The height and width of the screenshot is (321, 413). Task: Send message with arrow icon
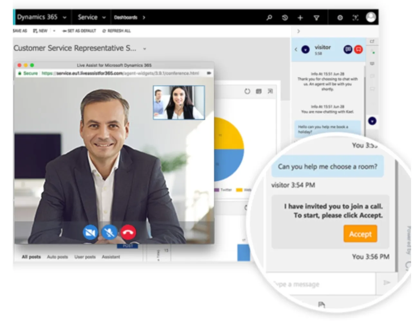point(387,283)
